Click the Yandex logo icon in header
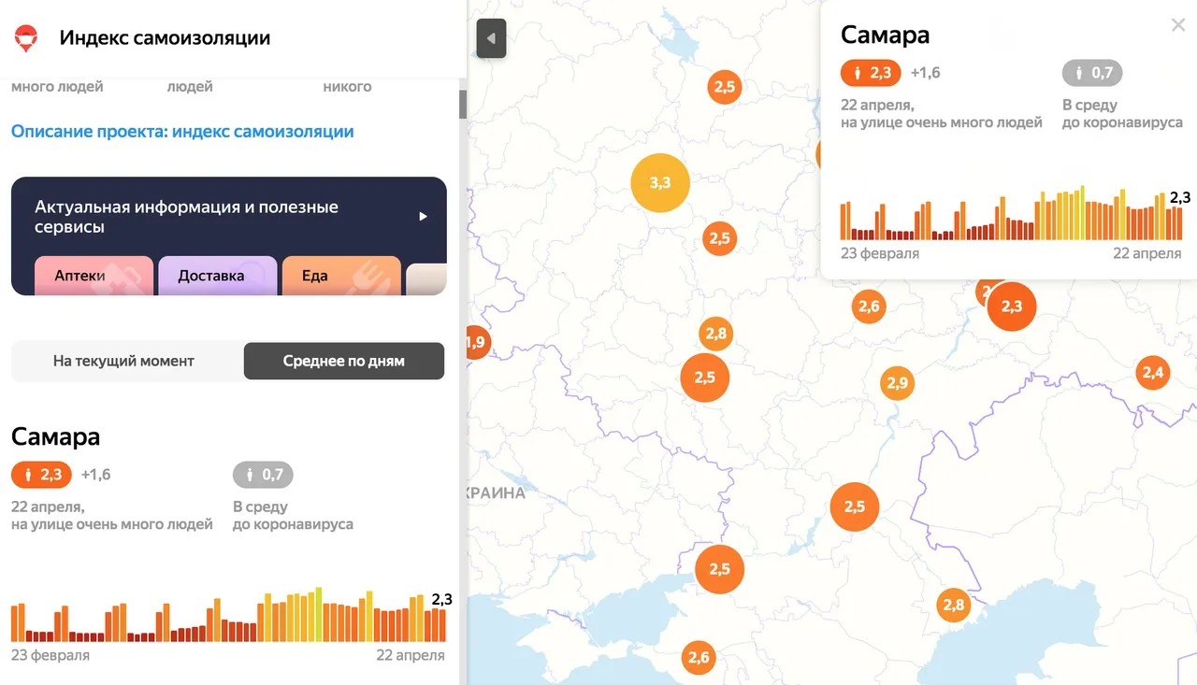This screenshot has height=685, width=1197. pos(25,38)
